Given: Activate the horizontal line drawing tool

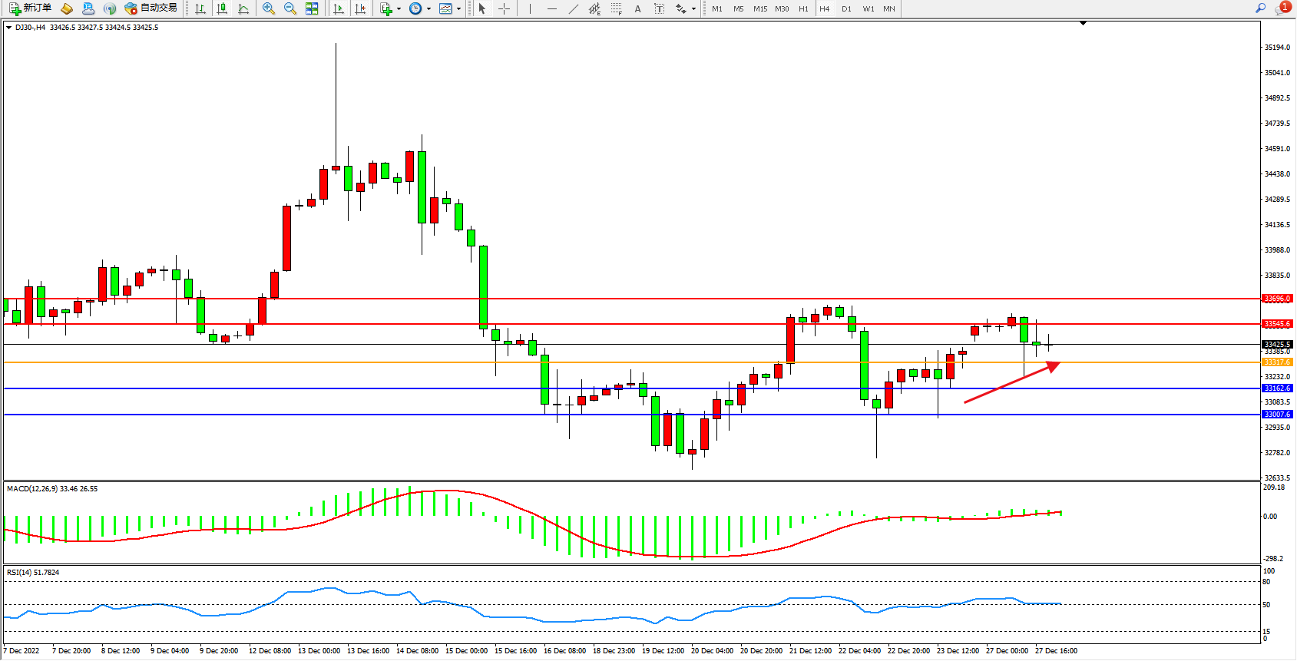Looking at the screenshot, I should pos(551,8).
